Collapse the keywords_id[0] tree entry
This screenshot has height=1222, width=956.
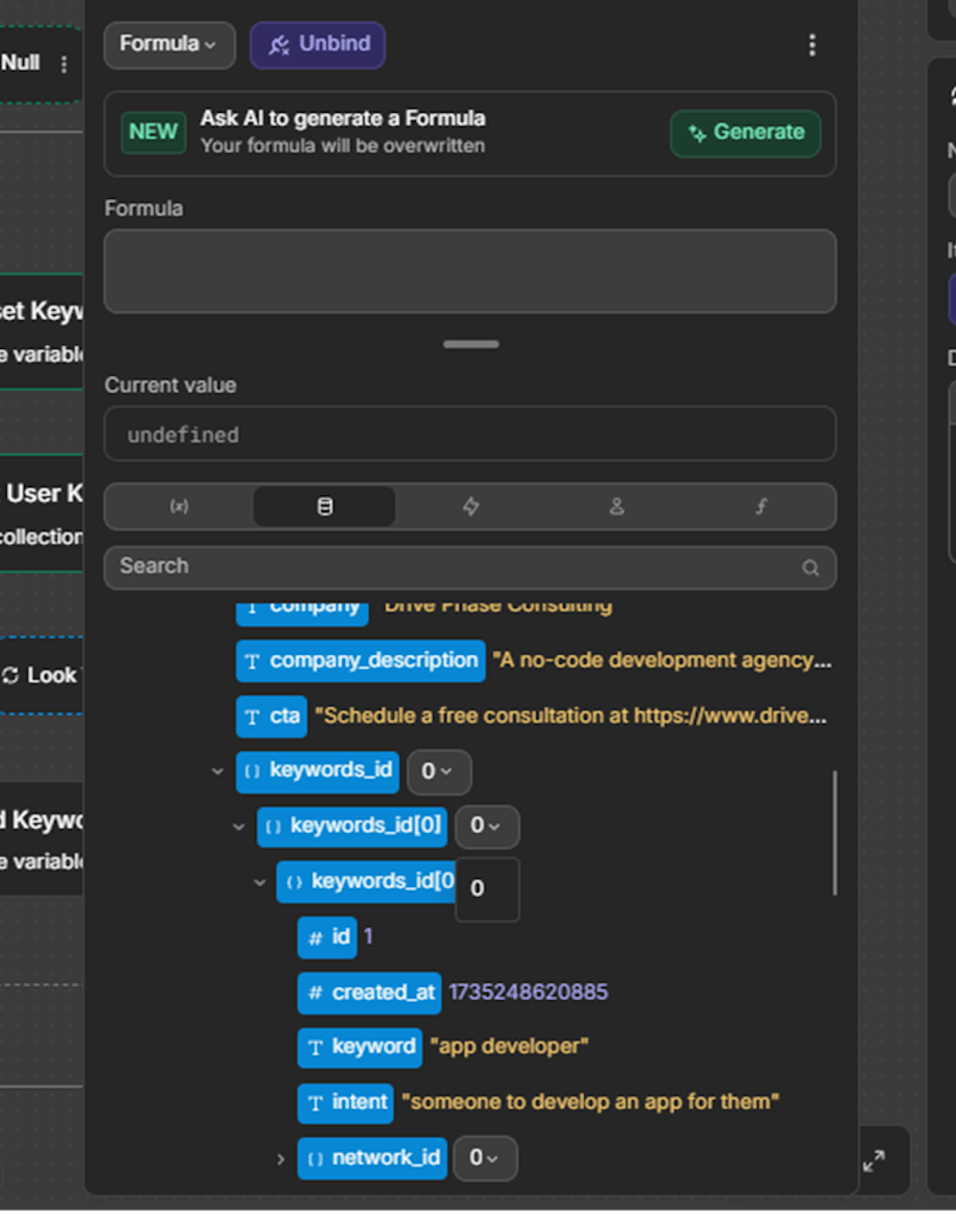coord(238,826)
